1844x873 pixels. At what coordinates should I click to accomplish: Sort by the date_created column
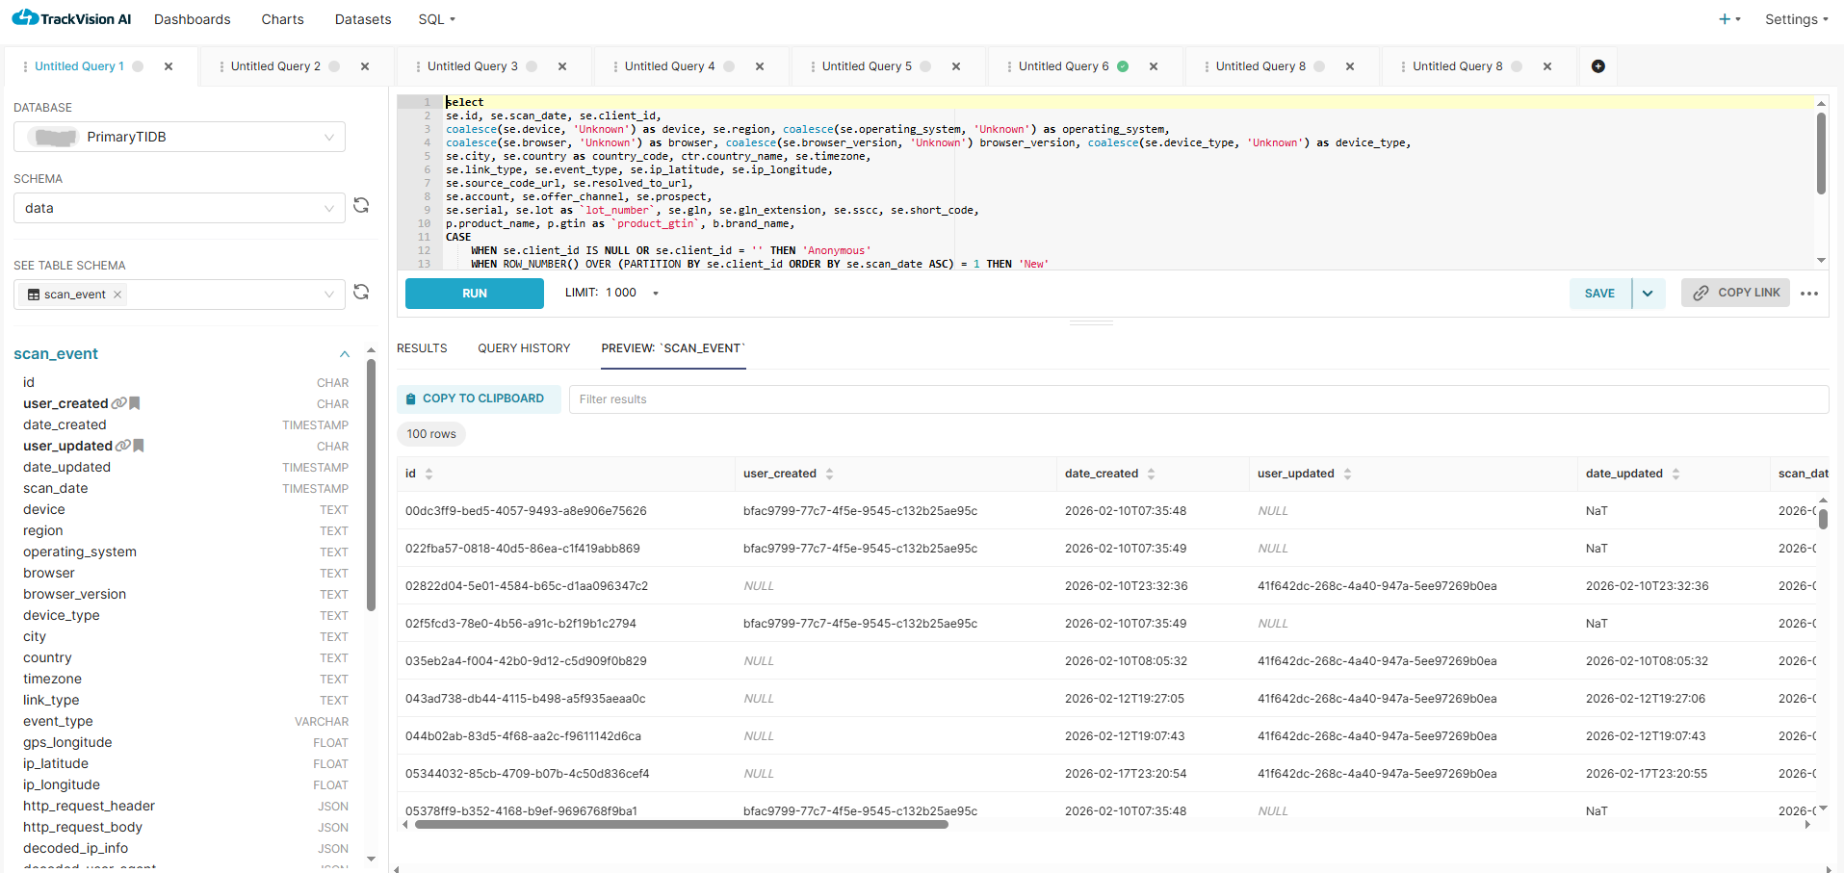tap(1151, 474)
